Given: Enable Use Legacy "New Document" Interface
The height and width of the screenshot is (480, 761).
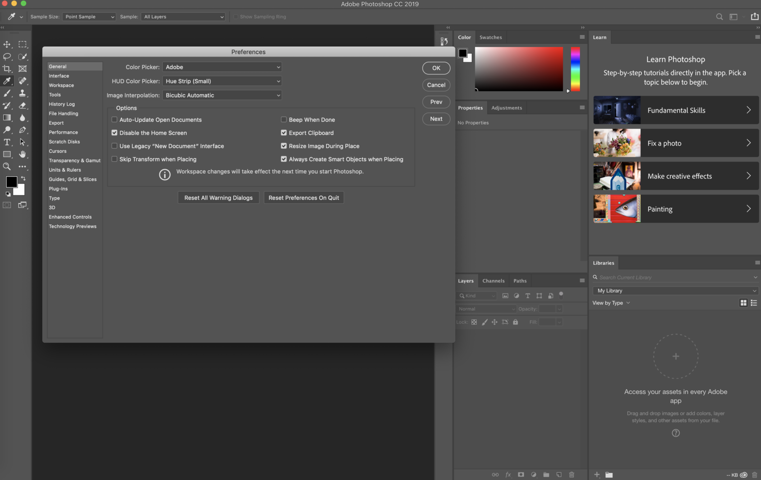Looking at the screenshot, I should [115, 146].
